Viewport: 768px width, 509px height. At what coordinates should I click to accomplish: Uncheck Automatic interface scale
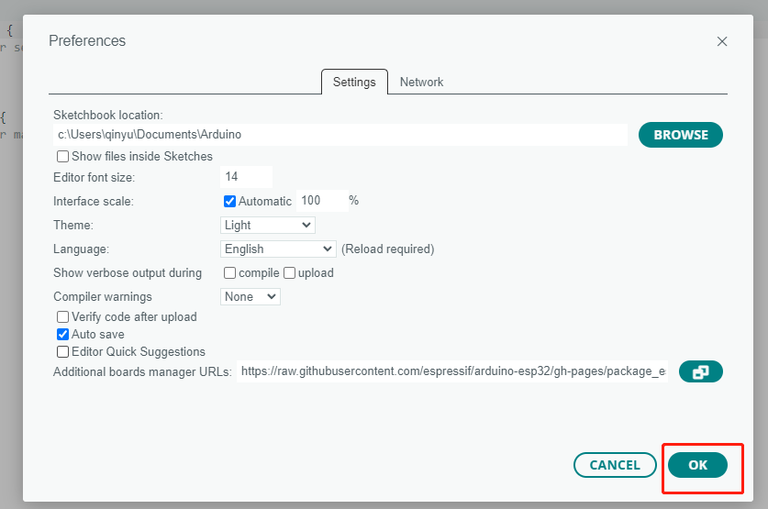click(x=230, y=201)
